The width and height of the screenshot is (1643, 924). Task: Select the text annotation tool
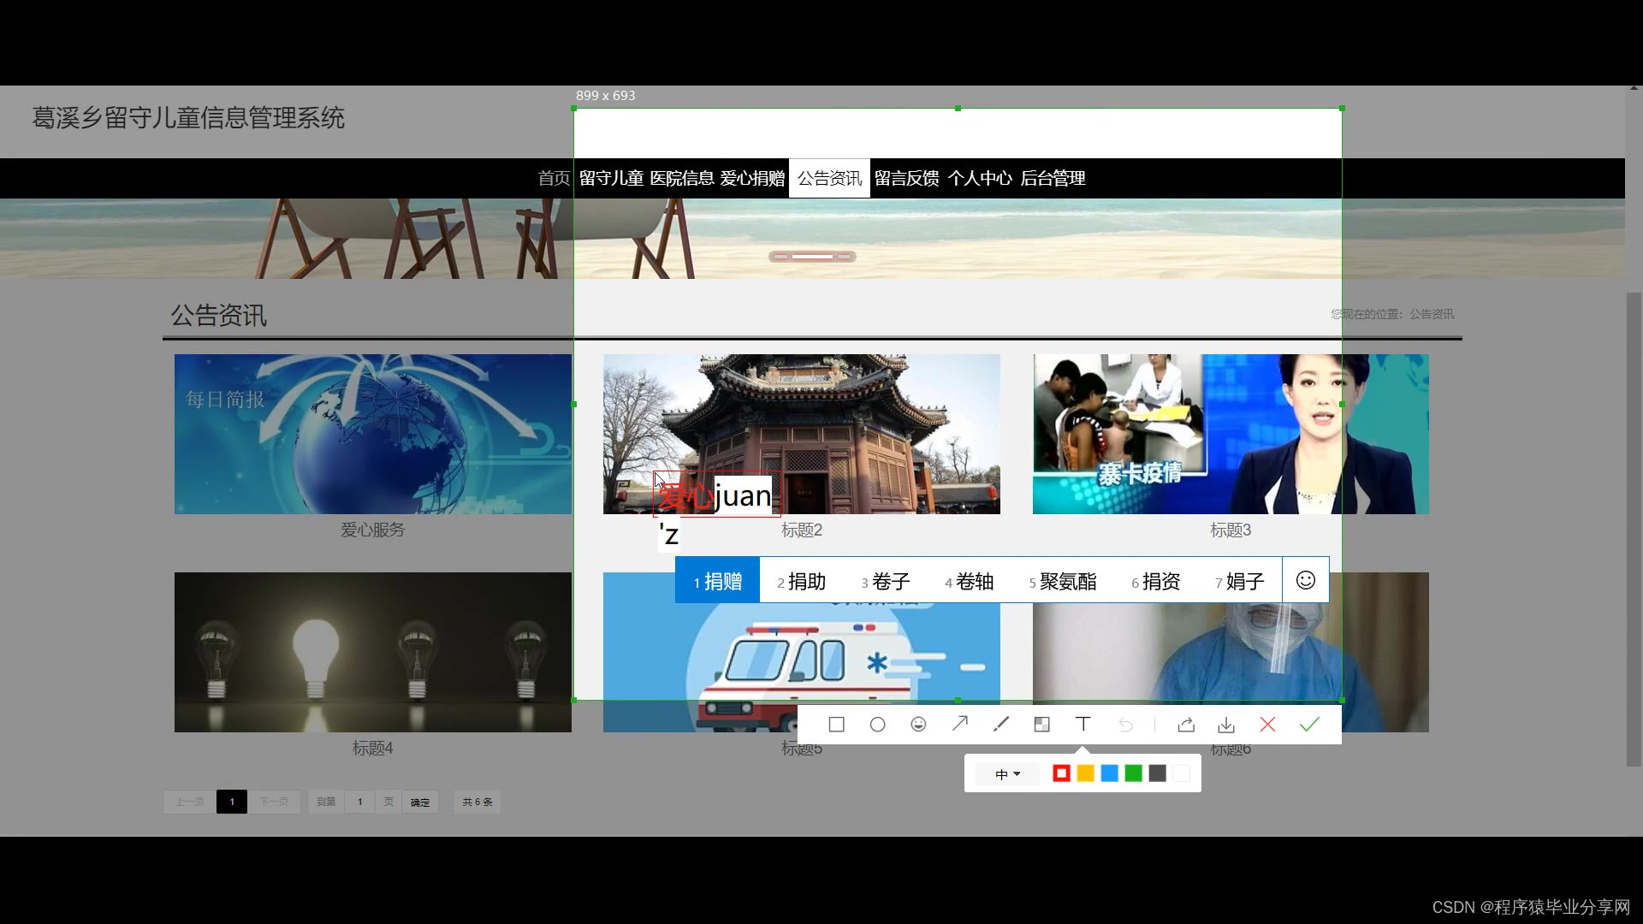1082,724
